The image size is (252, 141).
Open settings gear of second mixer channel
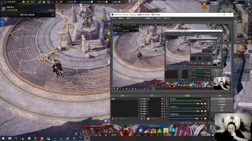pyautogui.click(x=205, y=111)
